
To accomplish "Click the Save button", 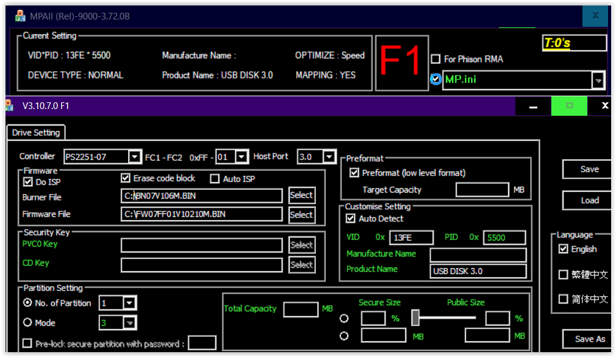I will tap(588, 169).
